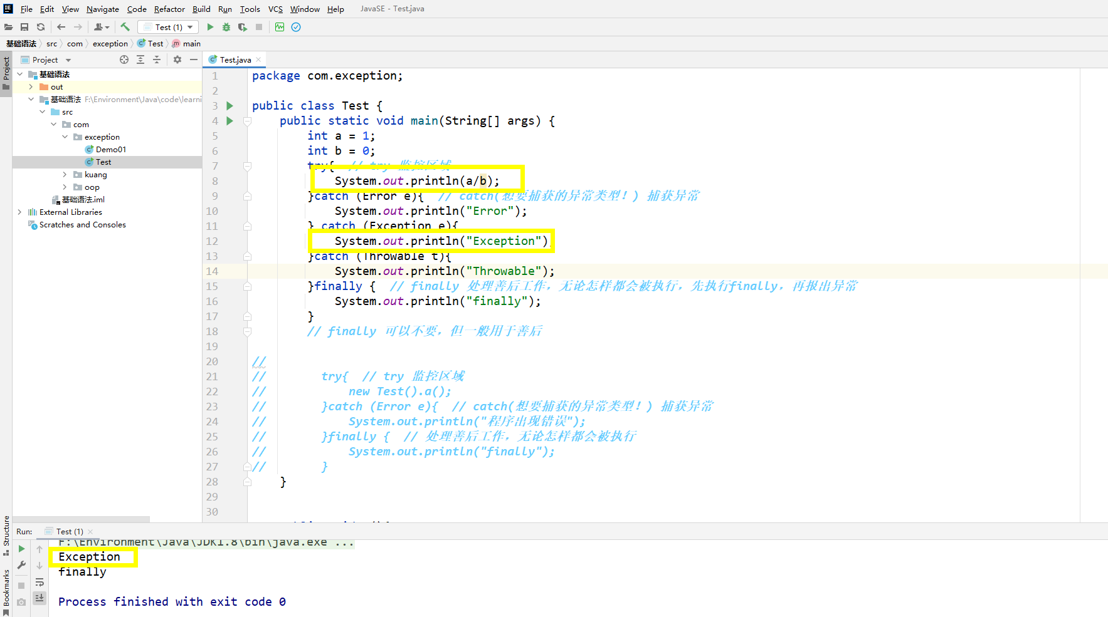Click the Reload/Synchronize toolbar icon
1108x617 pixels.
coord(41,27)
